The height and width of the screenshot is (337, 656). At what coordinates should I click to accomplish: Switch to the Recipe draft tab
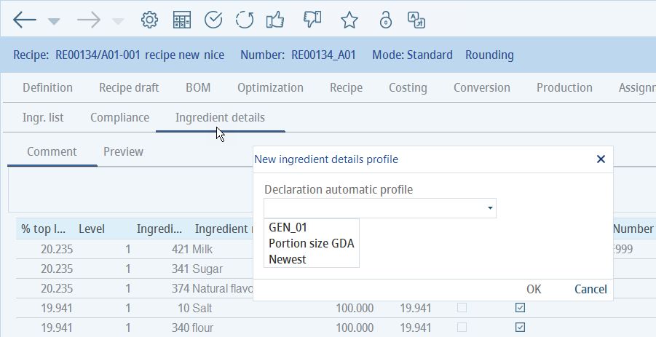point(129,88)
